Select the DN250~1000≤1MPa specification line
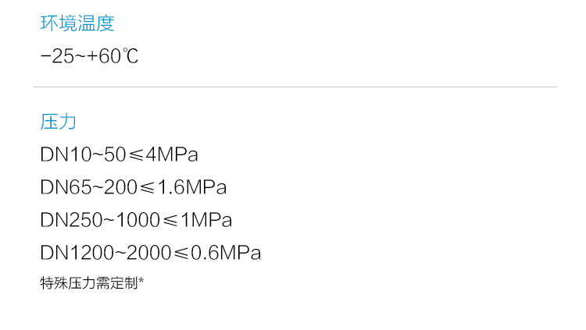The height and width of the screenshot is (330, 586). tap(136, 220)
